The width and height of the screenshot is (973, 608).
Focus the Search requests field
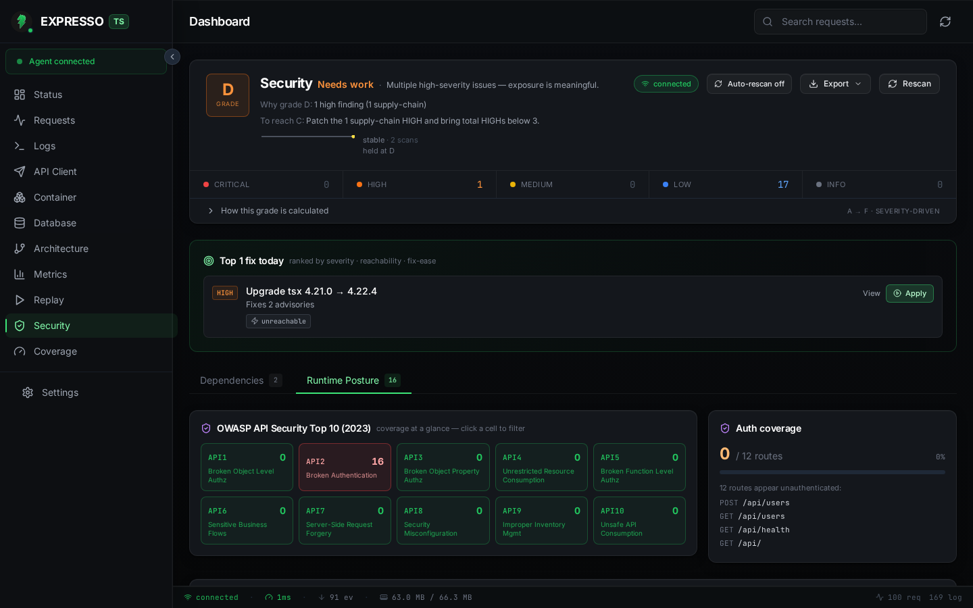click(840, 22)
